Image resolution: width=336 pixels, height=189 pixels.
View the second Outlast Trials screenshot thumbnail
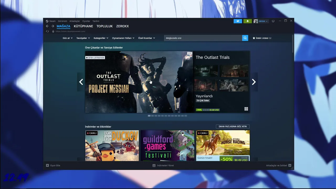(234, 71)
